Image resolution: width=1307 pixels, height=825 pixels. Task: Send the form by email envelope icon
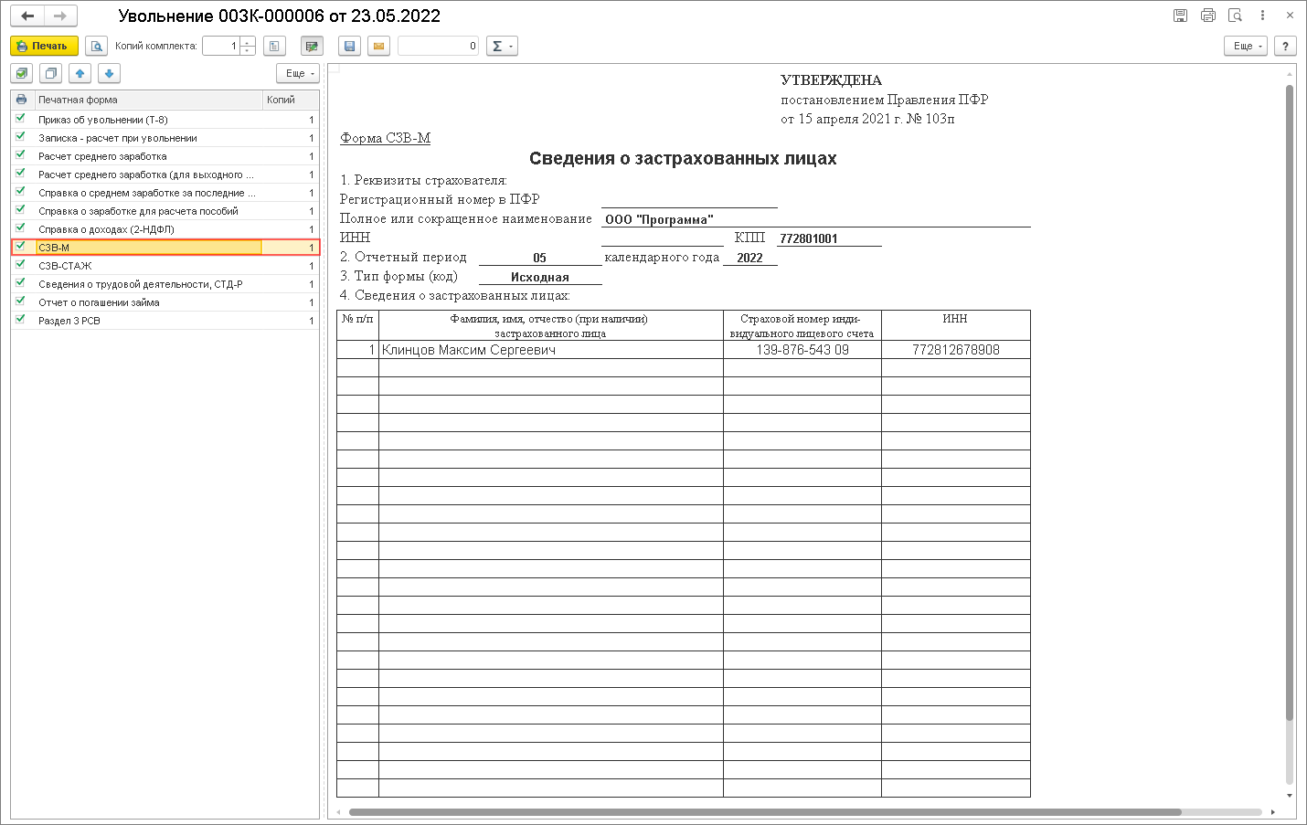[x=378, y=46]
